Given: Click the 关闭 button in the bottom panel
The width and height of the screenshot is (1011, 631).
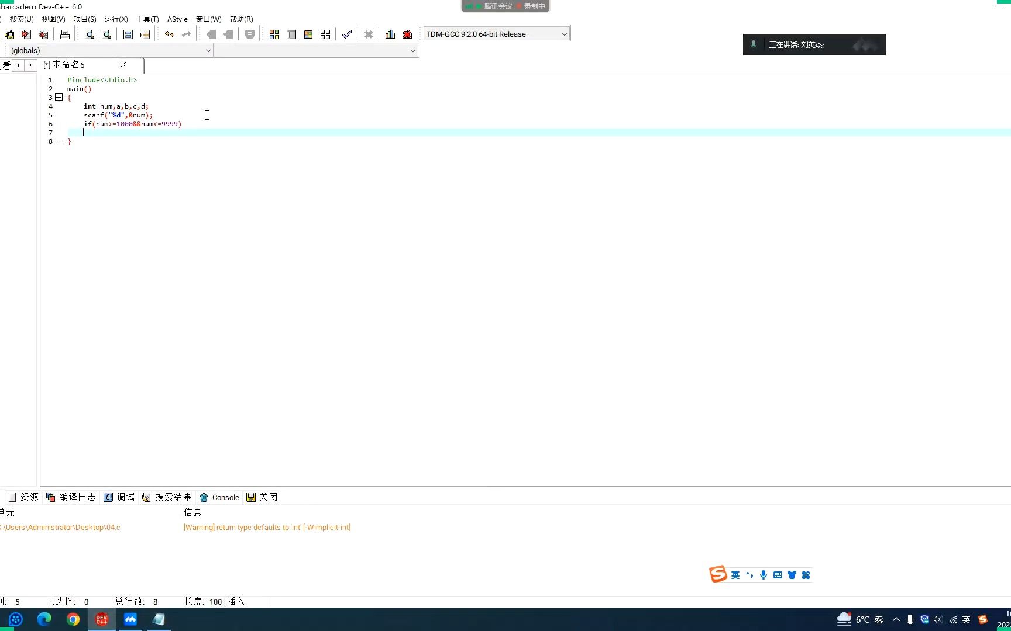Looking at the screenshot, I should (262, 497).
